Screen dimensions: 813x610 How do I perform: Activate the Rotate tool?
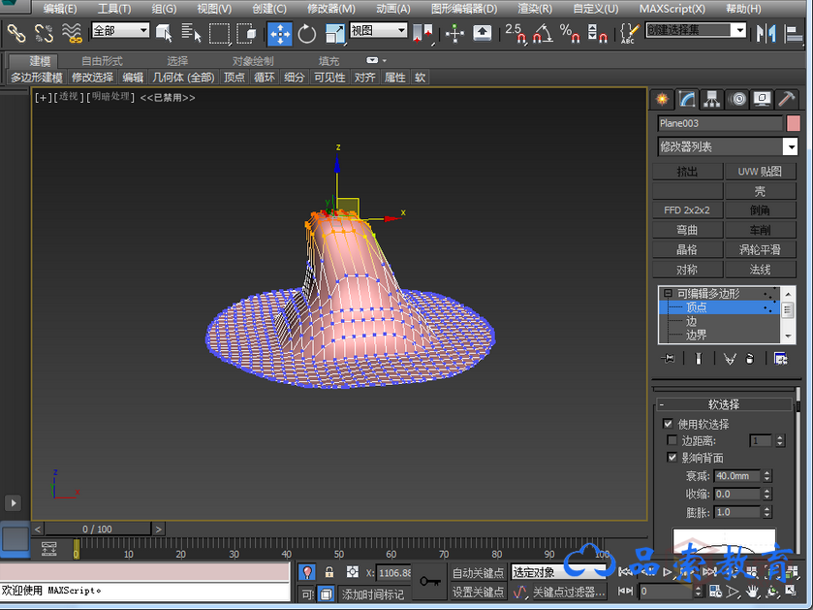pos(307,34)
